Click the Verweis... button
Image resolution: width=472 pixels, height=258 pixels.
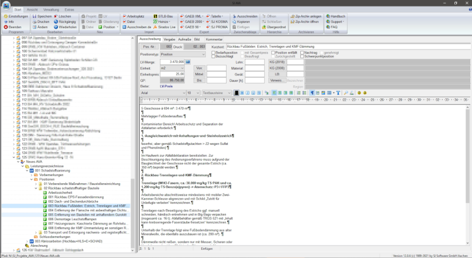tap(277, 80)
